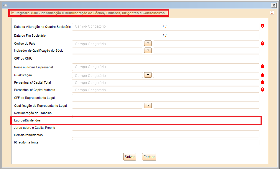The image size is (280, 169).
Task: Click error icon beside Nome ou Nome Empresarial
Action: pyautogui.click(x=262, y=67)
